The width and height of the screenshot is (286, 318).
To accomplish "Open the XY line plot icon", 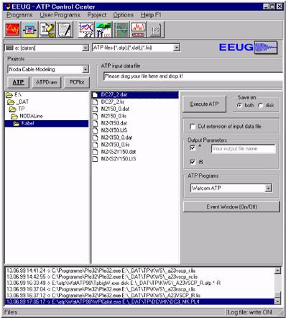I will pyautogui.click(x=86, y=29).
